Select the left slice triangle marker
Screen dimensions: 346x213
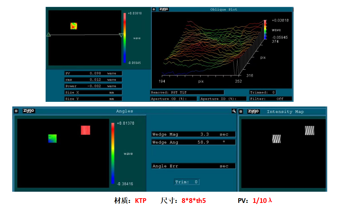48,35
